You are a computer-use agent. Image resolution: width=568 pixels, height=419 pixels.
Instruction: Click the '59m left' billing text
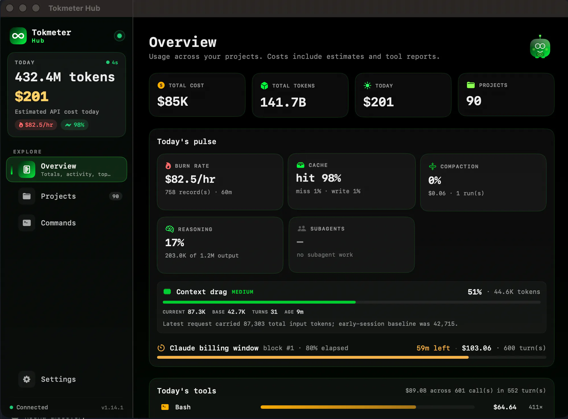pyautogui.click(x=433, y=348)
